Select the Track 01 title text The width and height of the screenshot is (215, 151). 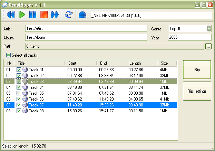click(36, 70)
